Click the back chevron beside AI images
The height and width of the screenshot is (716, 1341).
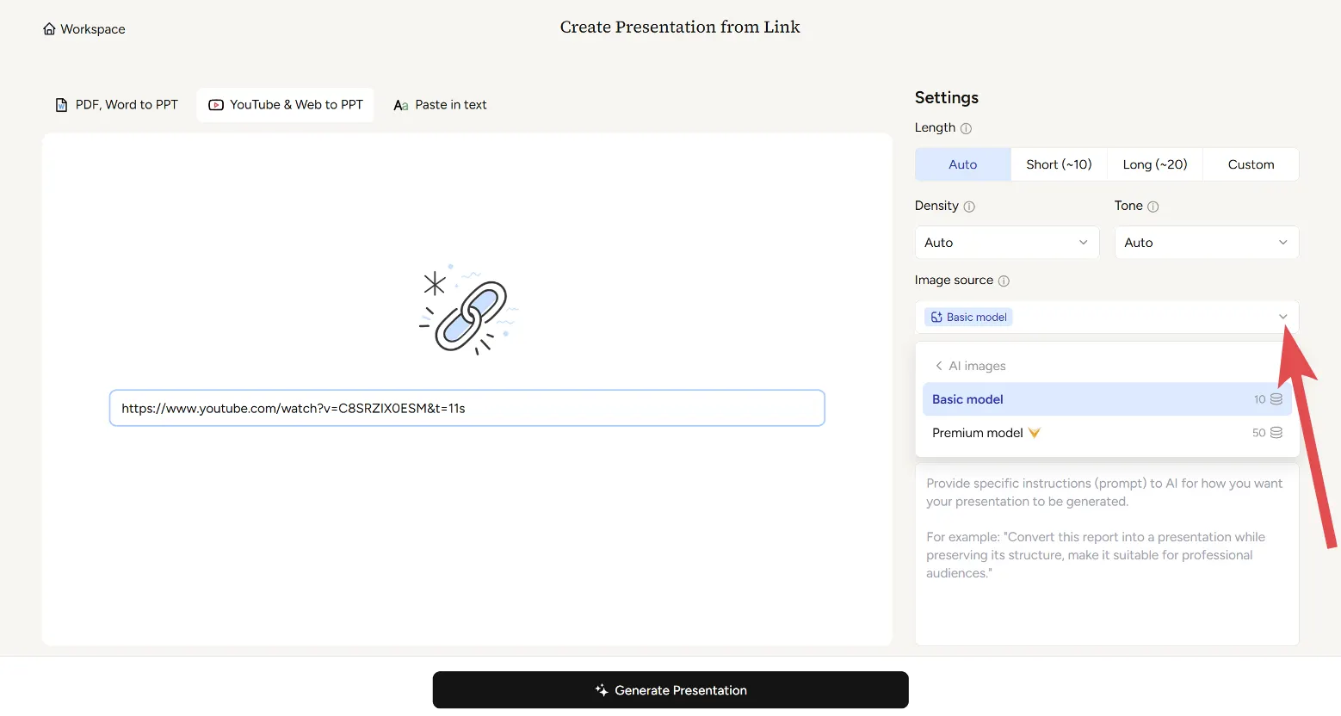pyautogui.click(x=938, y=366)
